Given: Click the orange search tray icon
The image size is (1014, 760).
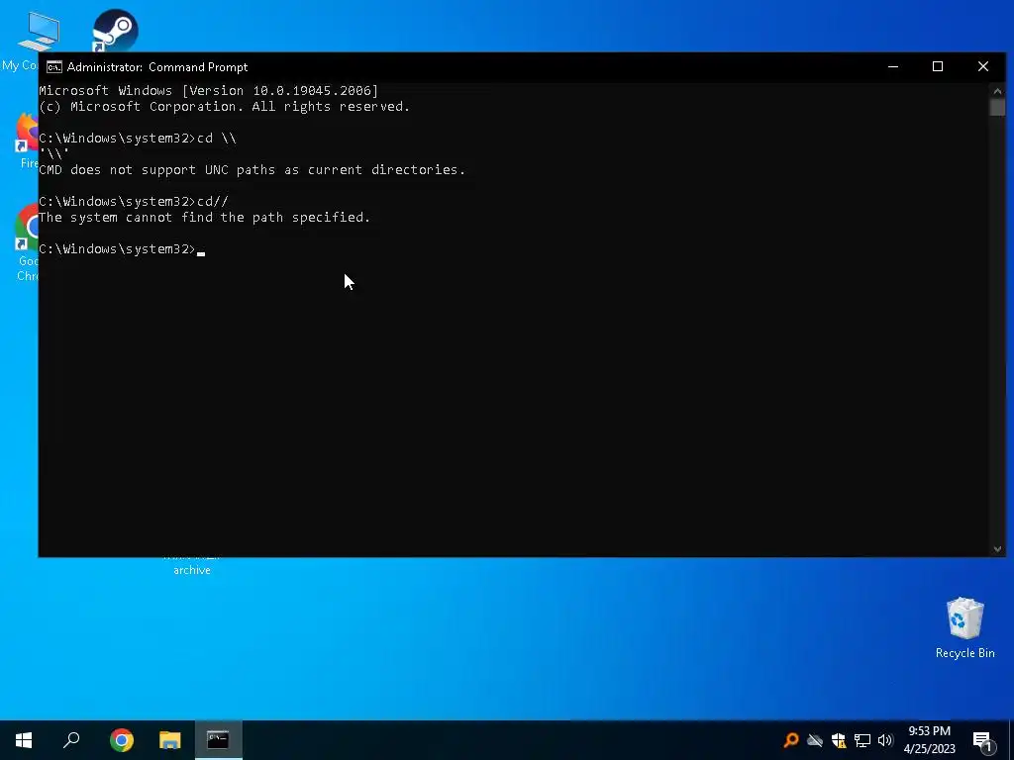Looking at the screenshot, I should coord(791,740).
